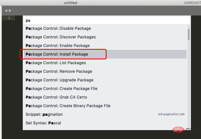Image resolution: width=201 pixels, height=139 pixels.
Task: Click line number 1 in the gutter
Action: (9, 18)
